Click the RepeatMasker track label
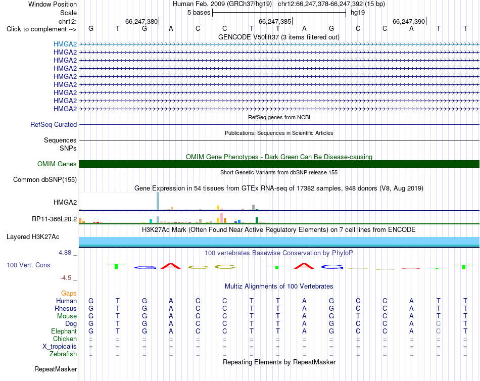The image size is (480, 381). click(56, 369)
